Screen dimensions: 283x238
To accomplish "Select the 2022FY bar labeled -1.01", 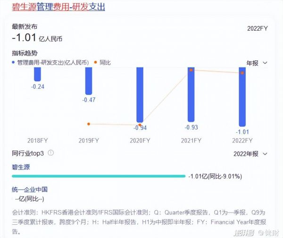I will [242, 97].
